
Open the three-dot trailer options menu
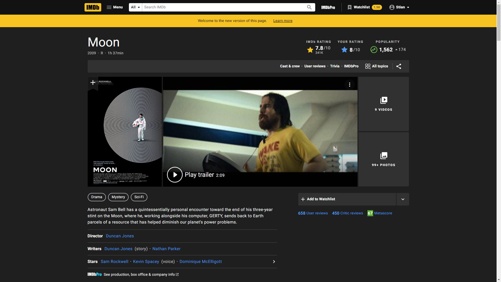point(349,85)
